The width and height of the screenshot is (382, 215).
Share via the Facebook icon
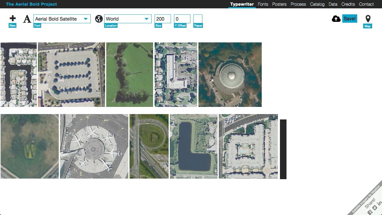(370, 212)
